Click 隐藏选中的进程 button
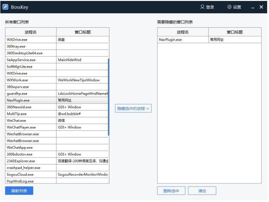The width and height of the screenshot is (269, 202). [133, 109]
